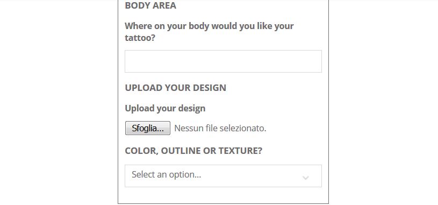The width and height of the screenshot is (438, 205).
Task: Select the COLOR, OUTLINE OR TEXTURE? heading
Action: pos(193,151)
